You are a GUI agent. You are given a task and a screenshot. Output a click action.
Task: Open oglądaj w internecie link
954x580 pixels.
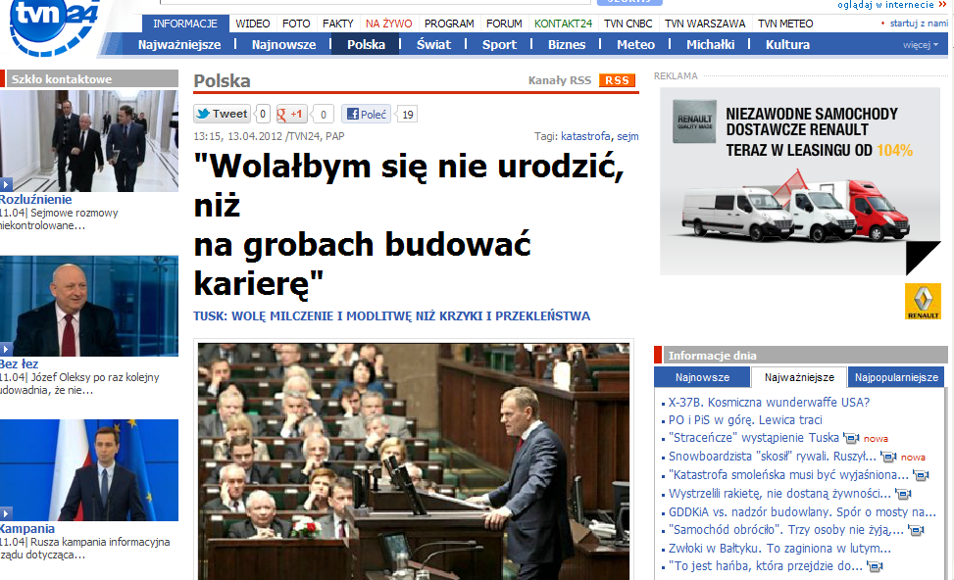[885, 4]
